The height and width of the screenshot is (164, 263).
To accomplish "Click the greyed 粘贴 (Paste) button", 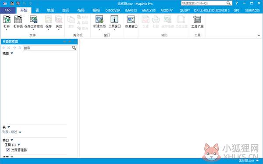I will point(82,17).
